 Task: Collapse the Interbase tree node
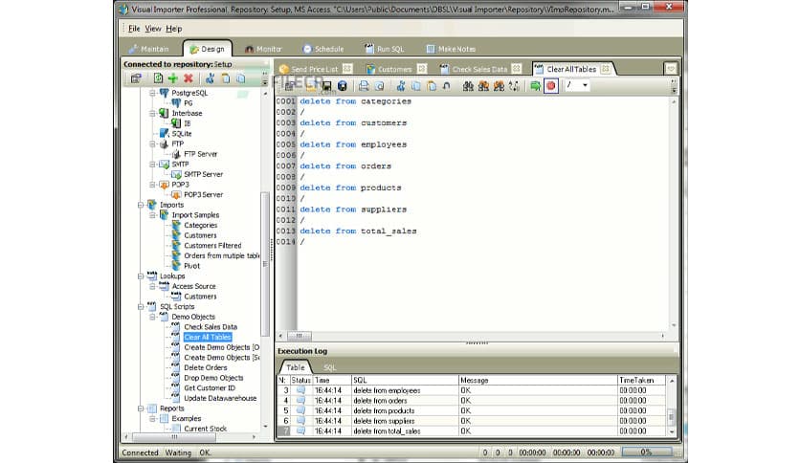coord(152,113)
